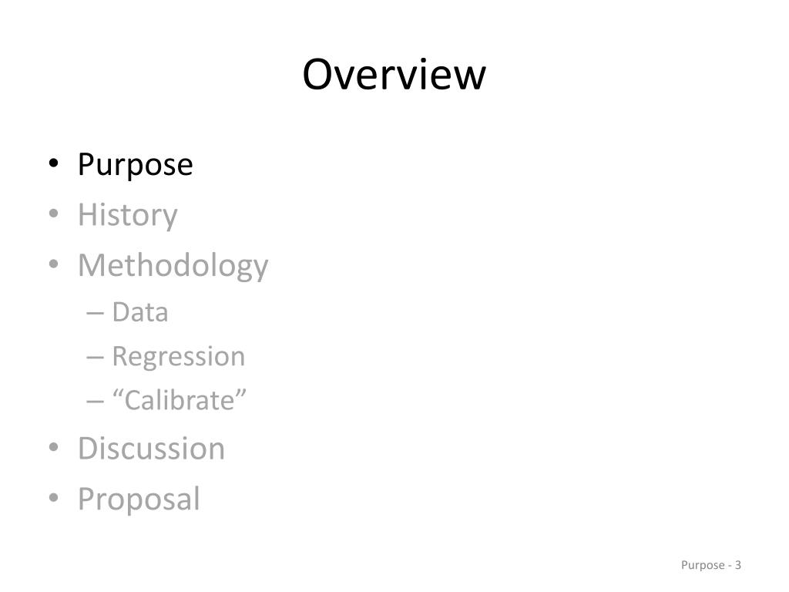This screenshot has height=592, width=789.
Task: Click the slide number 3 in footer
Action: 737,565
